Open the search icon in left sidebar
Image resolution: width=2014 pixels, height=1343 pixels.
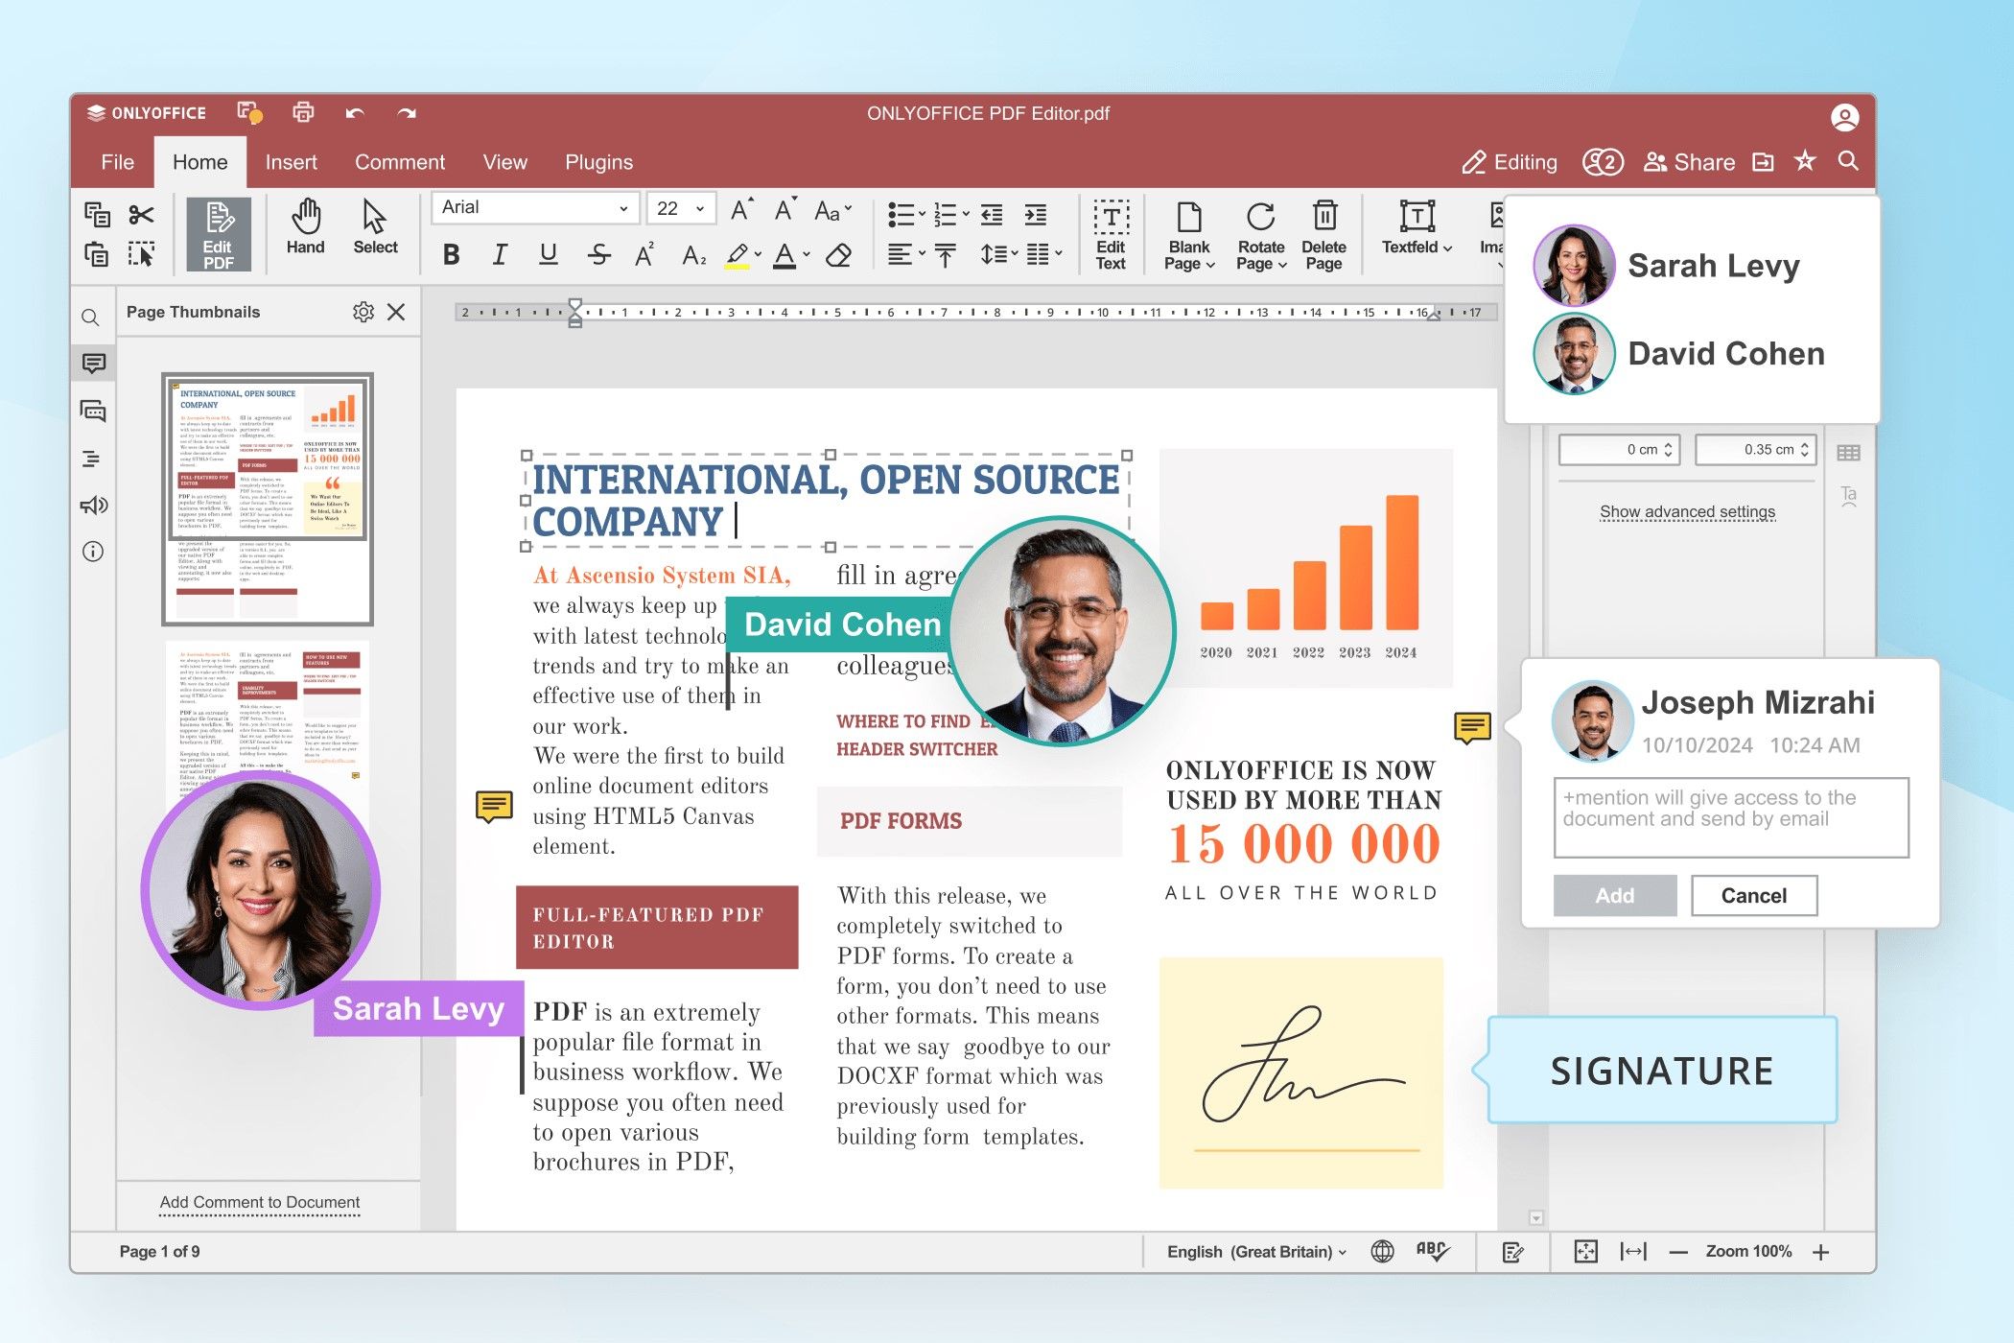pos(91,318)
